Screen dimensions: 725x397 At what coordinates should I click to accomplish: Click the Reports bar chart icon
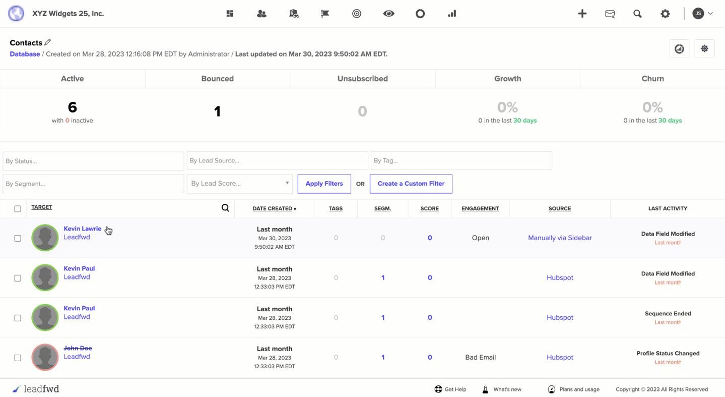[451, 14]
